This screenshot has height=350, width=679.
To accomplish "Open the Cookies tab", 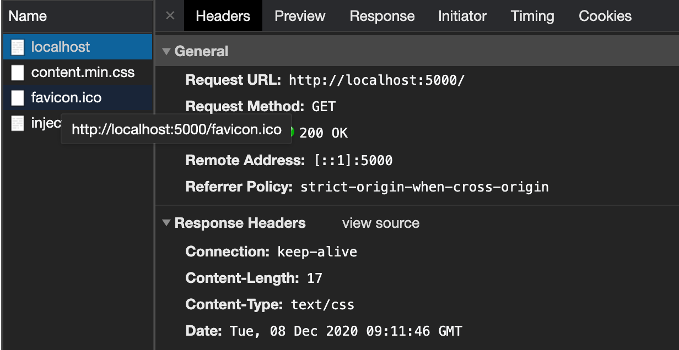I will [x=605, y=15].
